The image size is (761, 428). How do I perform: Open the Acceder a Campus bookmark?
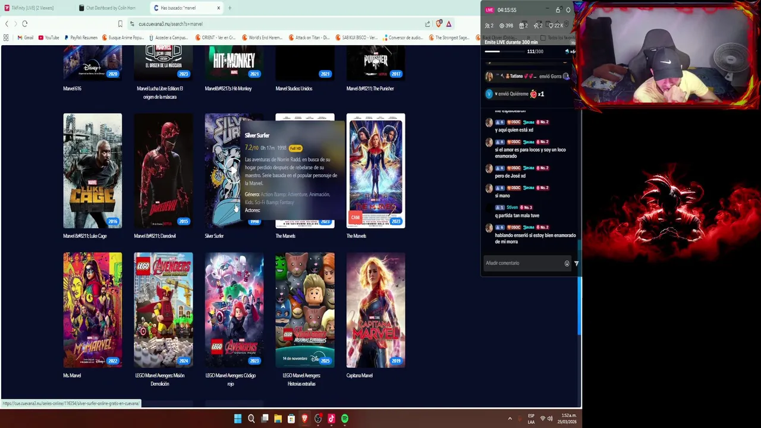[168, 37]
